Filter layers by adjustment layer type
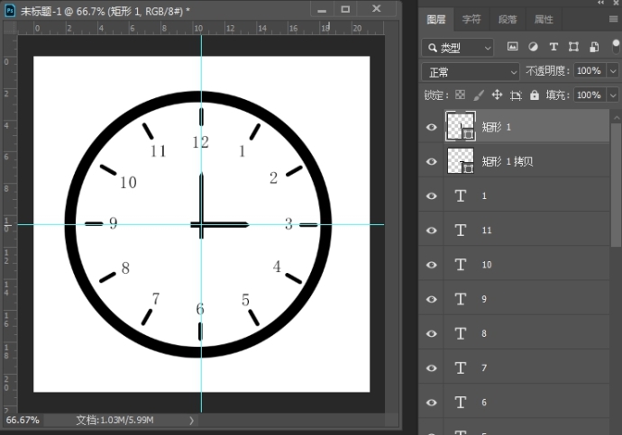 [533, 47]
